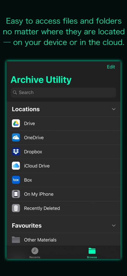Image resolution: width=127 pixels, height=276 pixels.
Task: Tap the magnifier icon in Search
Action: pyautogui.click(x=15, y=92)
